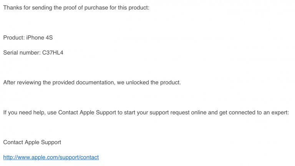Click the words 'unlocked the product'
Viewport: 295px width, 166px height.
tap(153, 83)
